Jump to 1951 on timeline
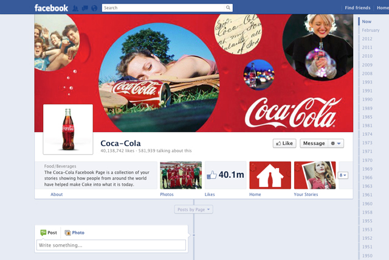This screenshot has width=389, height=260. coord(367,247)
